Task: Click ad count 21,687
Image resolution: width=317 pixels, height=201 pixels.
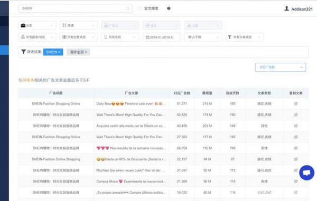Action: pos(182,170)
